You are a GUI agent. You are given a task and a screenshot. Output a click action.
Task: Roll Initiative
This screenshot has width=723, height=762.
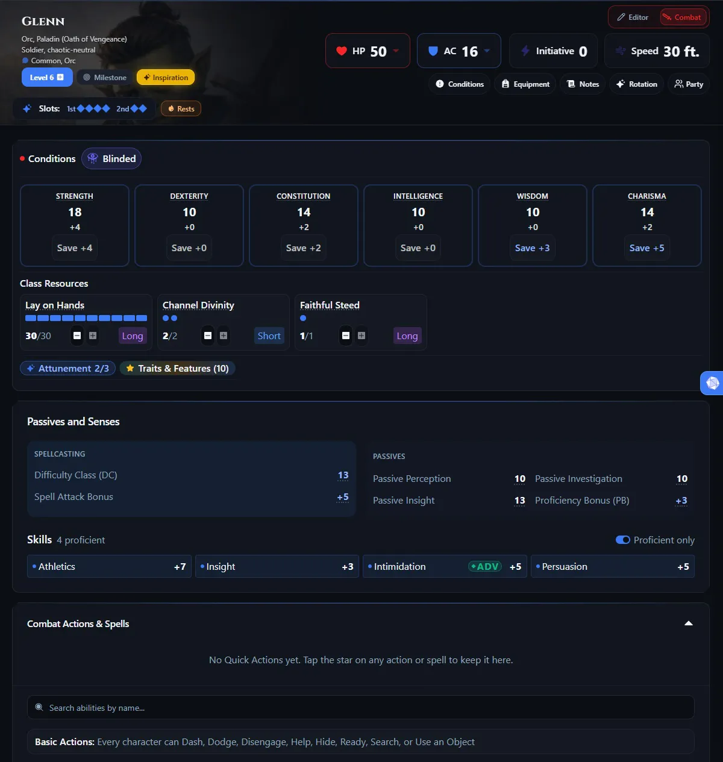coord(553,51)
